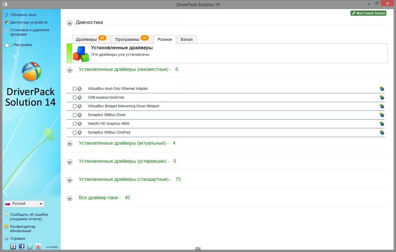Check the VirtualBox Host-Only Ethernet Adapter box
The image size is (396, 252).
point(74,89)
